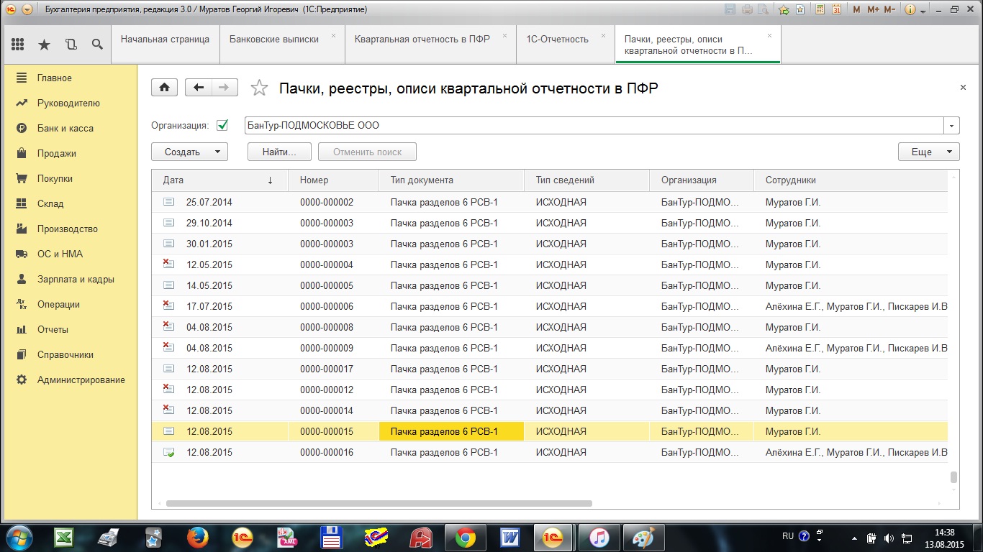The height and width of the screenshot is (552, 983).
Task: Switch to the Банковские выписки tab
Action: click(274, 40)
